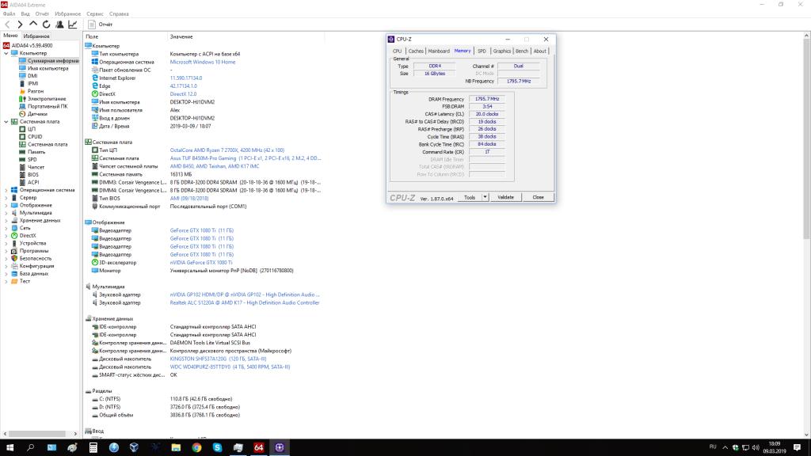Open the Отчёт menu in menu bar
This screenshot has height=456, width=811.
[43, 14]
